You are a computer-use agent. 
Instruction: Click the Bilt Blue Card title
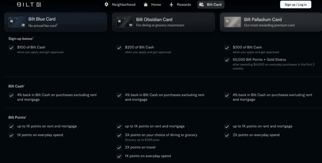[x=42, y=19]
